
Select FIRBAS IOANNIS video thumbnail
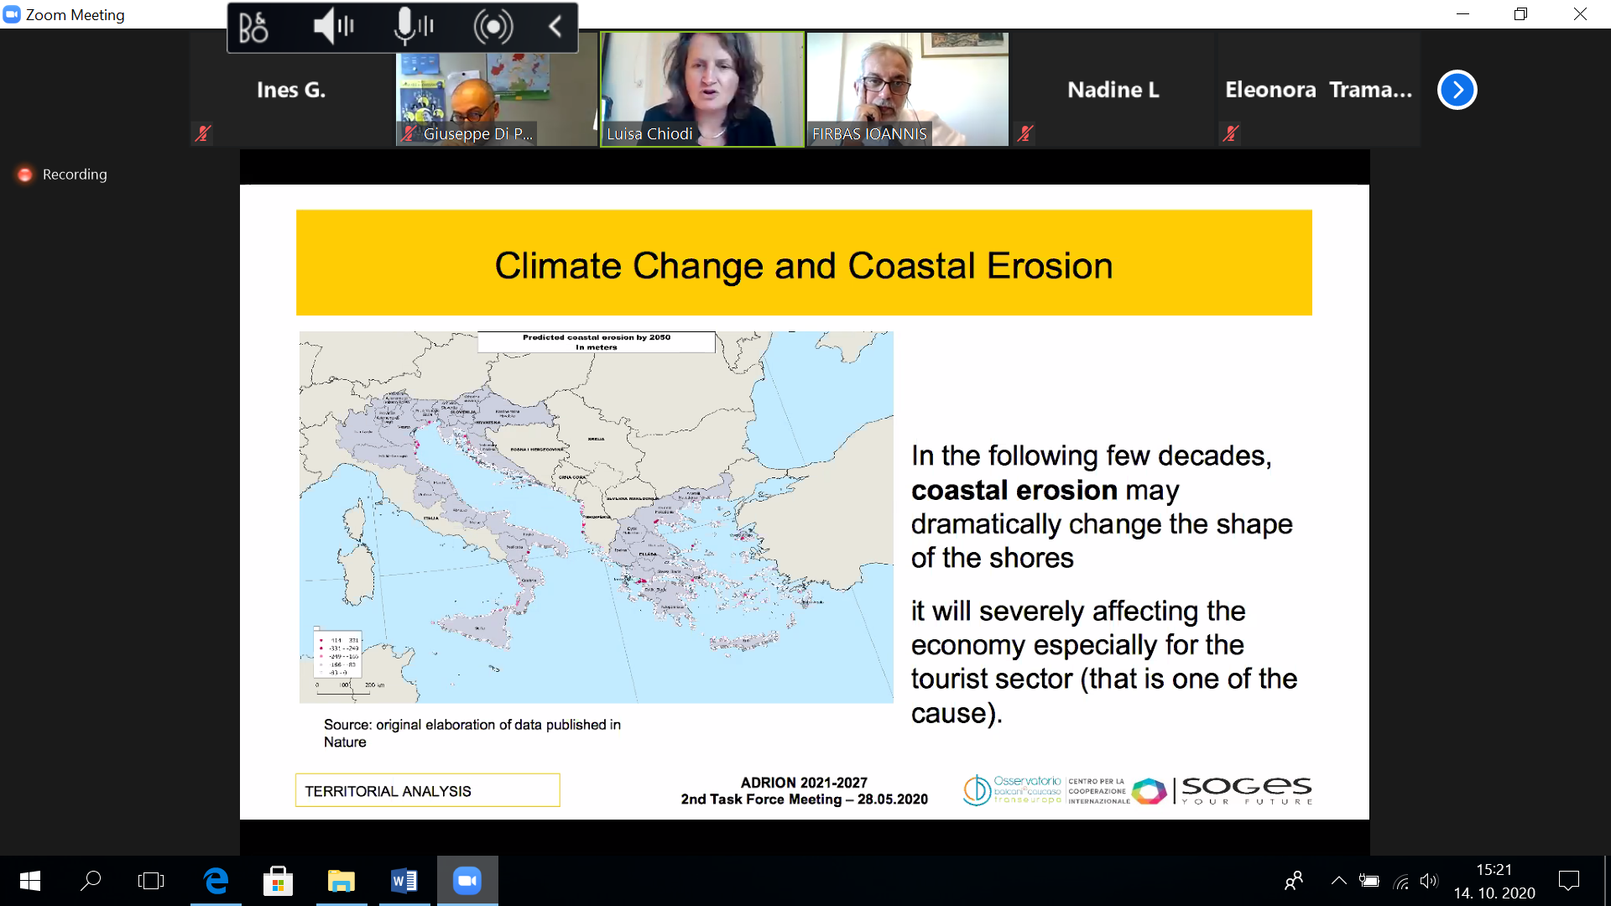tap(907, 89)
